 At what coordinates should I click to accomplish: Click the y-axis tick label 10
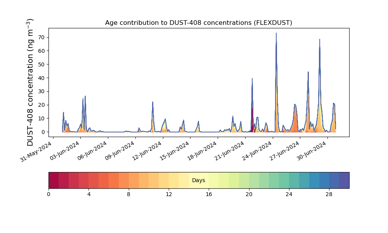(42, 118)
